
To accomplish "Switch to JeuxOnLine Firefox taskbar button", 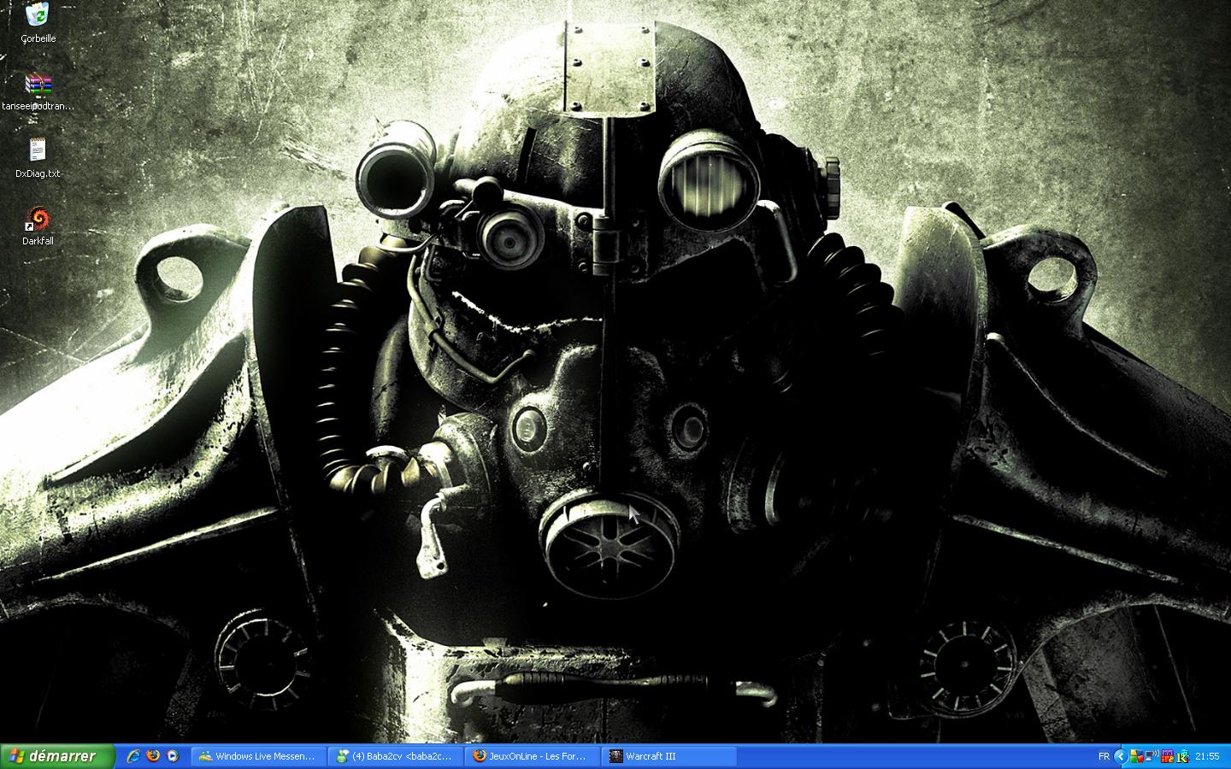I will (x=532, y=756).
